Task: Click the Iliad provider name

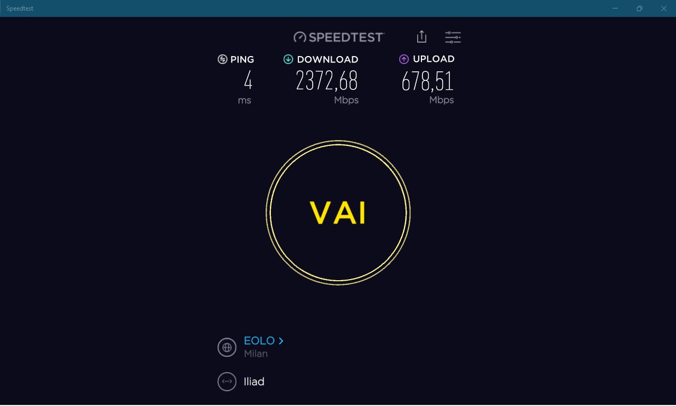Action: [254, 382]
